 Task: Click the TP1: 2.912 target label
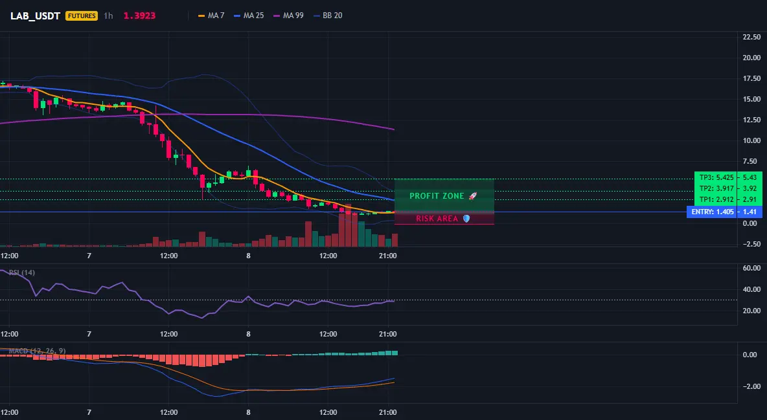coord(716,199)
